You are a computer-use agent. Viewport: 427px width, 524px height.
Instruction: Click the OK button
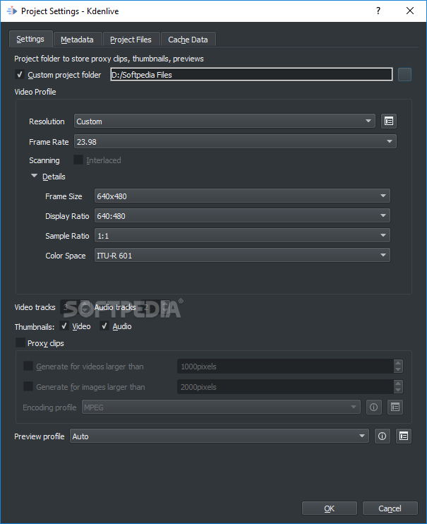330,508
